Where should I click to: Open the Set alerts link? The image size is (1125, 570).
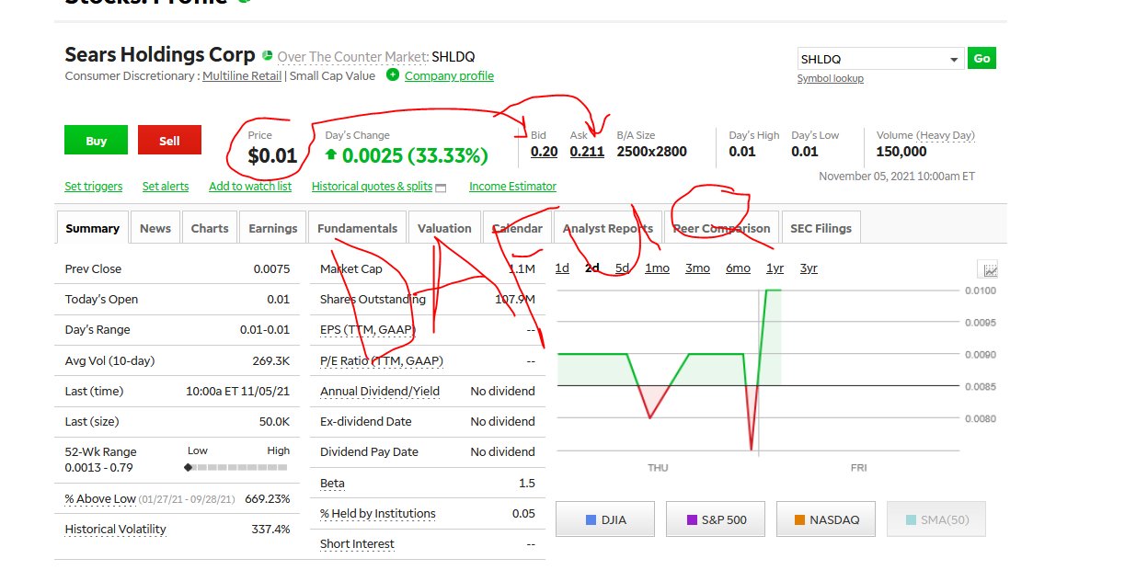166,187
